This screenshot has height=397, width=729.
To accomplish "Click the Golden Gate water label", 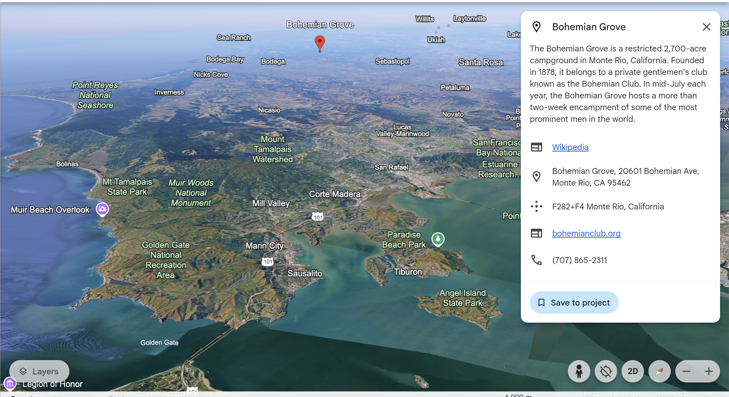I will point(159,342).
